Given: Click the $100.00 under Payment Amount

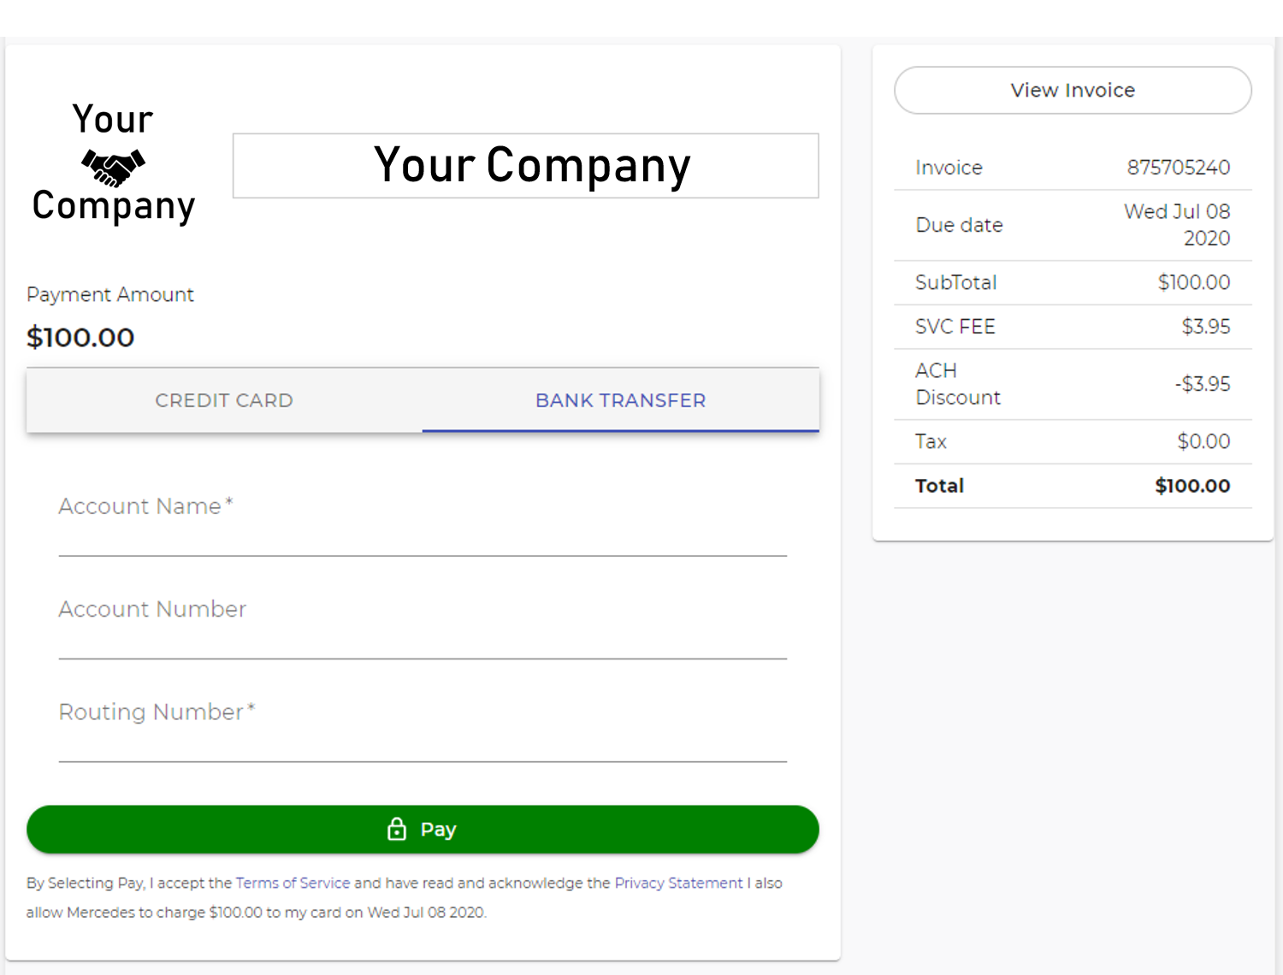Looking at the screenshot, I should 80,338.
